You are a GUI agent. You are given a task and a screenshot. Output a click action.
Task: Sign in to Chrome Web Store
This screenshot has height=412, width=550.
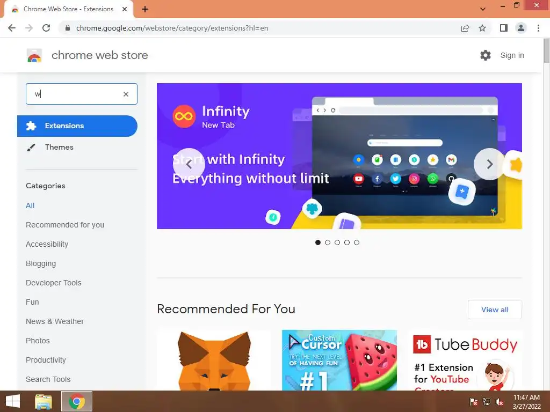click(x=512, y=55)
